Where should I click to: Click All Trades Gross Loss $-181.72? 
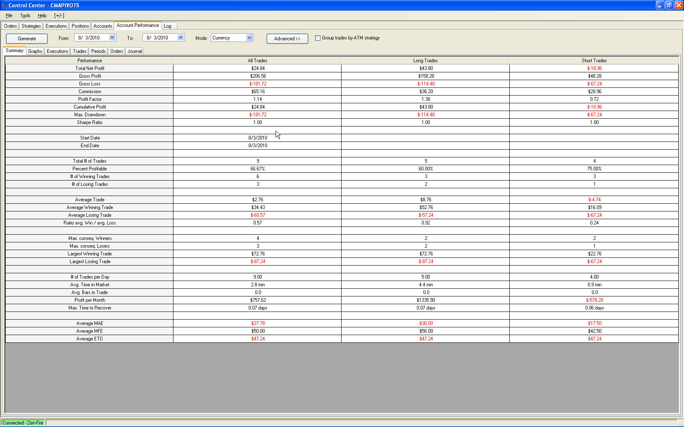[258, 84]
